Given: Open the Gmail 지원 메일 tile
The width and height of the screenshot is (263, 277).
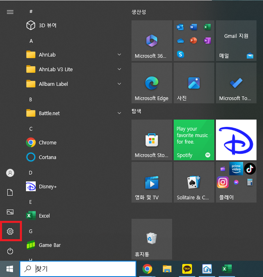Looking at the screenshot, I should click(x=236, y=41).
